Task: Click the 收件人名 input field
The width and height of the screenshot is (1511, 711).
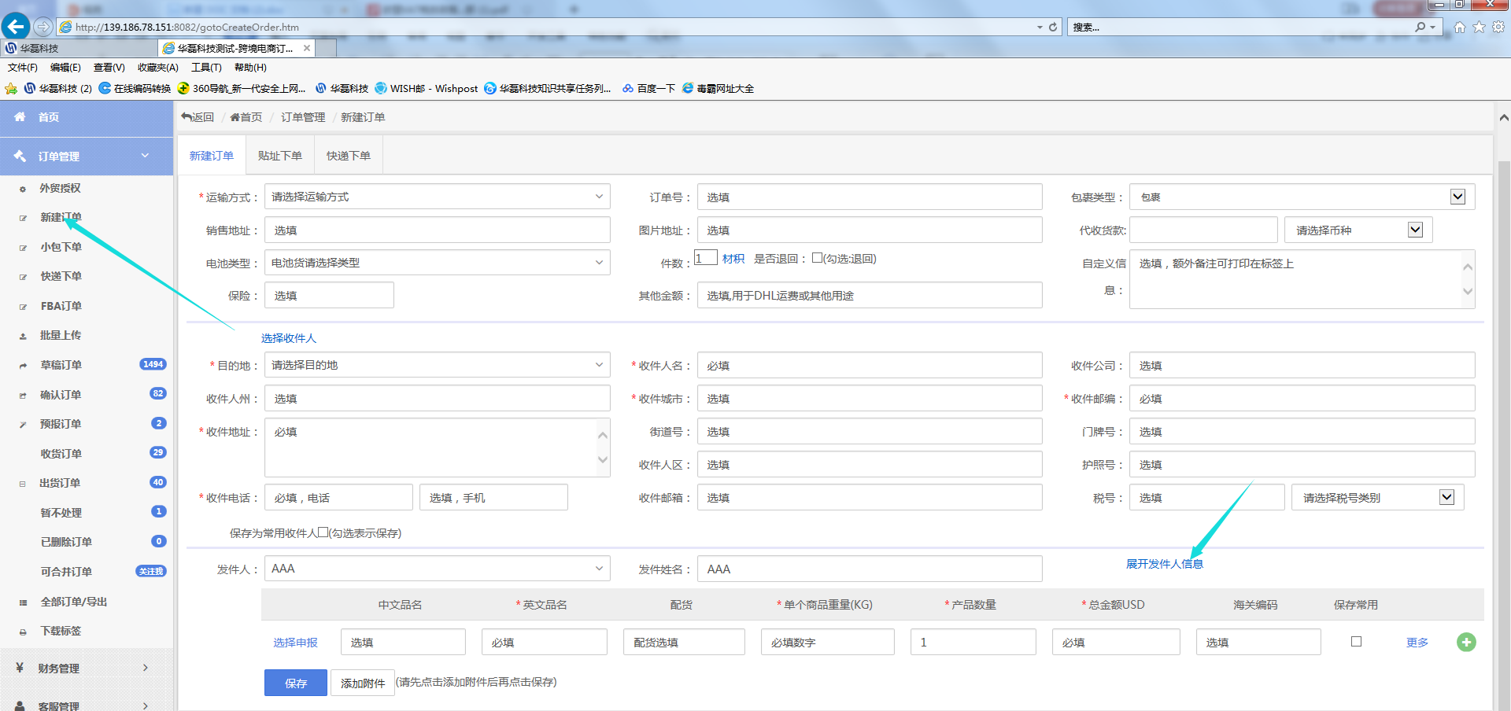Action: tap(869, 366)
